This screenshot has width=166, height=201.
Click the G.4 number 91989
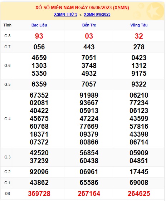point(89,95)
